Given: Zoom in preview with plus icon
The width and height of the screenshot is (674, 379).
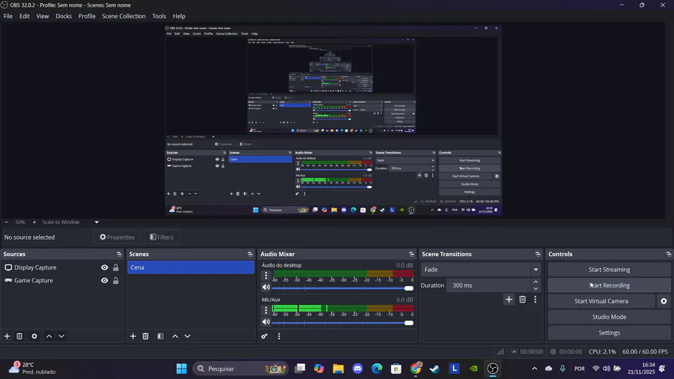Looking at the screenshot, I should (34, 222).
